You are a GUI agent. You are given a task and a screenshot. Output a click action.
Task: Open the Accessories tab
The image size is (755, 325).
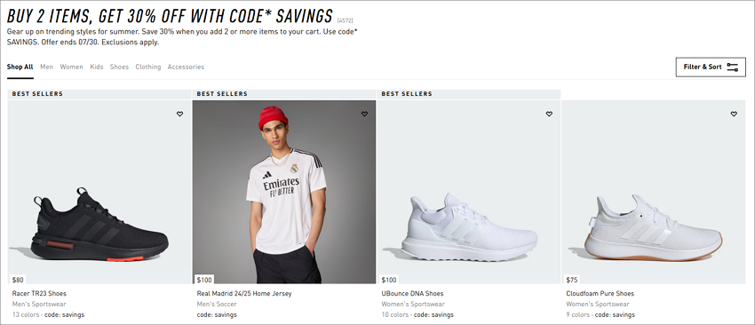coord(186,67)
